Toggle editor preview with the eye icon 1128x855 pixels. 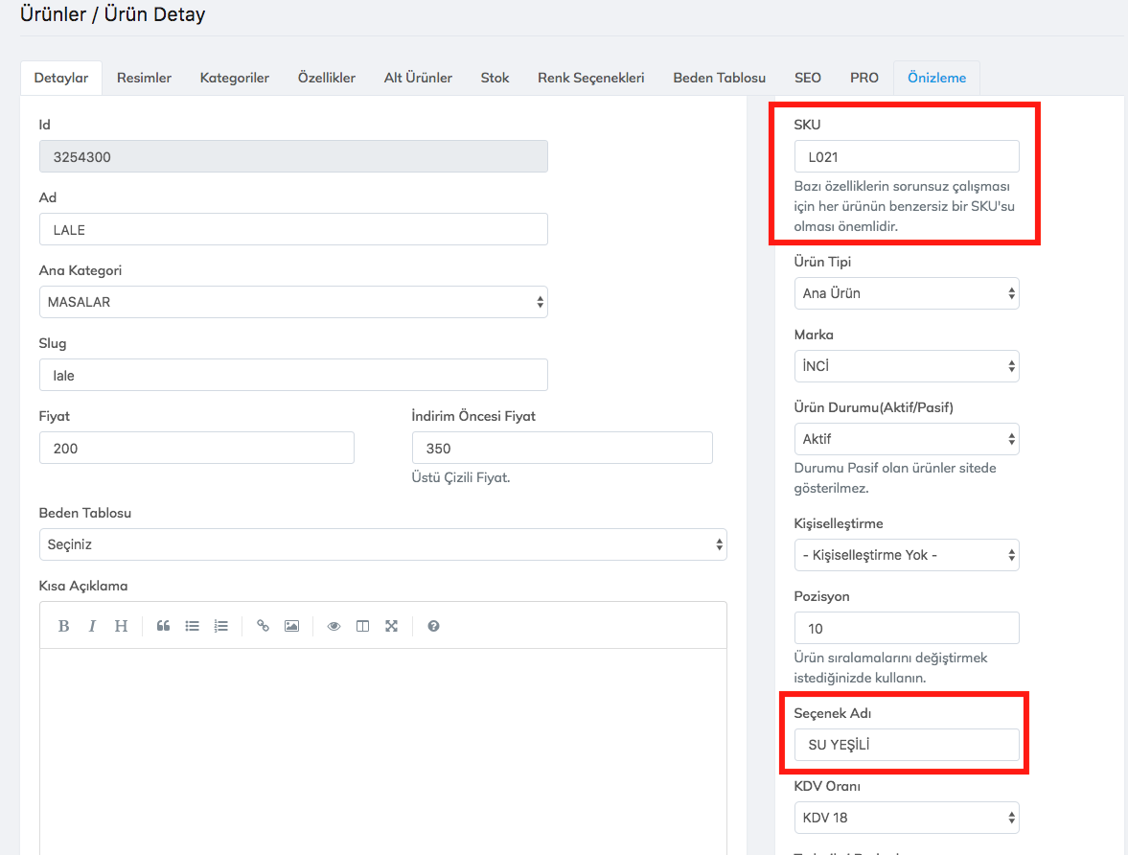click(334, 626)
